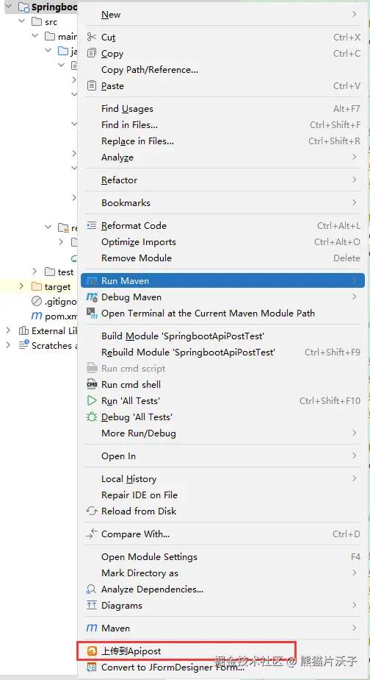Screen dimensions: 370x680
Task: Click the Paste icon in context menu
Action: pyautogui.click(x=91, y=86)
